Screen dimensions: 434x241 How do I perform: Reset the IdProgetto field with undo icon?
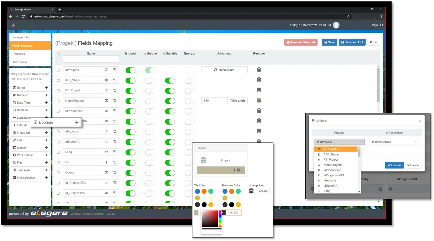coord(115,70)
